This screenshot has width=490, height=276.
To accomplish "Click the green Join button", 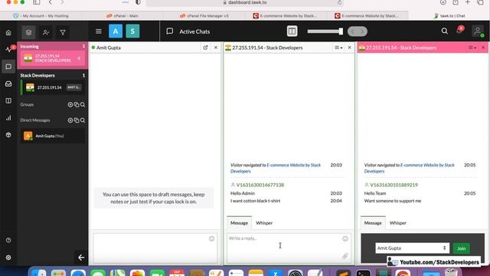I will (x=461, y=248).
